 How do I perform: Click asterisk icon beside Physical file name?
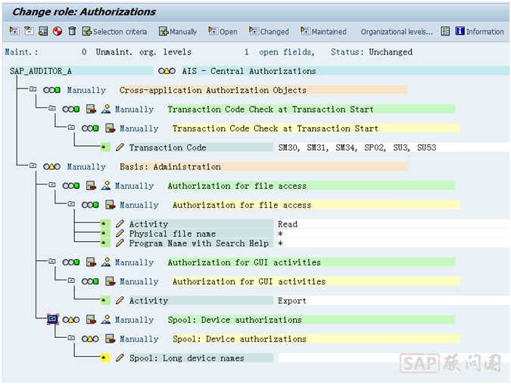click(x=105, y=234)
